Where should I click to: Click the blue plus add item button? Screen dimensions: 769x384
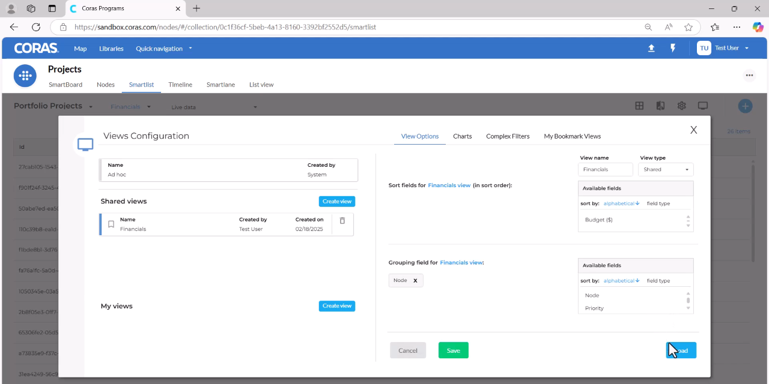tap(745, 106)
